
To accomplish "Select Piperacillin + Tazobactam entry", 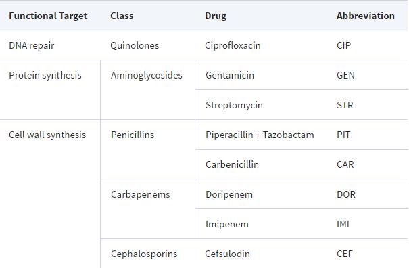I will coord(260,135).
